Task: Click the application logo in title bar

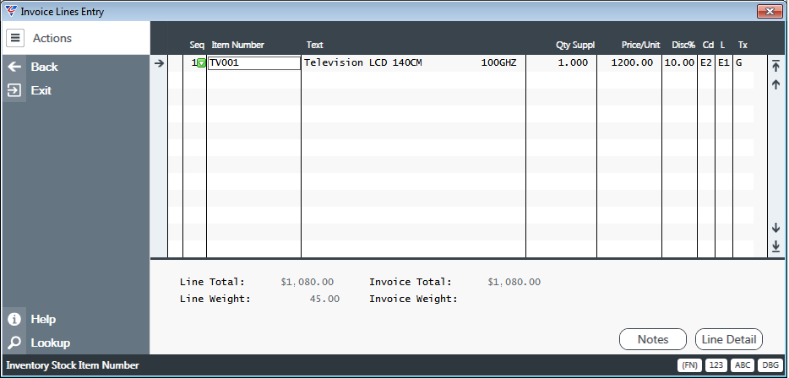Action: [x=11, y=11]
